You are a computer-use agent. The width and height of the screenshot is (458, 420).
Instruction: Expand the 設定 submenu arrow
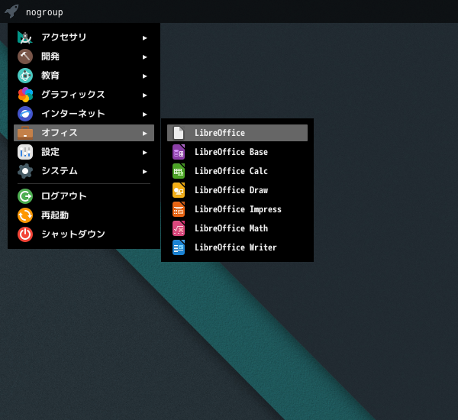pyautogui.click(x=144, y=153)
